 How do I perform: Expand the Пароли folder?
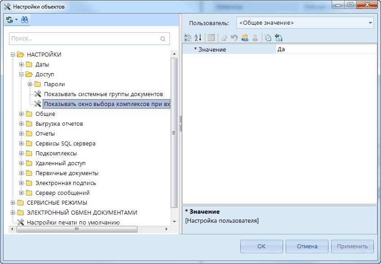pyautogui.click(x=30, y=84)
